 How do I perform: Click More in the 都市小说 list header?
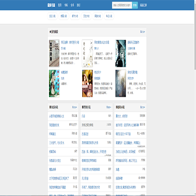(x=143, y=107)
